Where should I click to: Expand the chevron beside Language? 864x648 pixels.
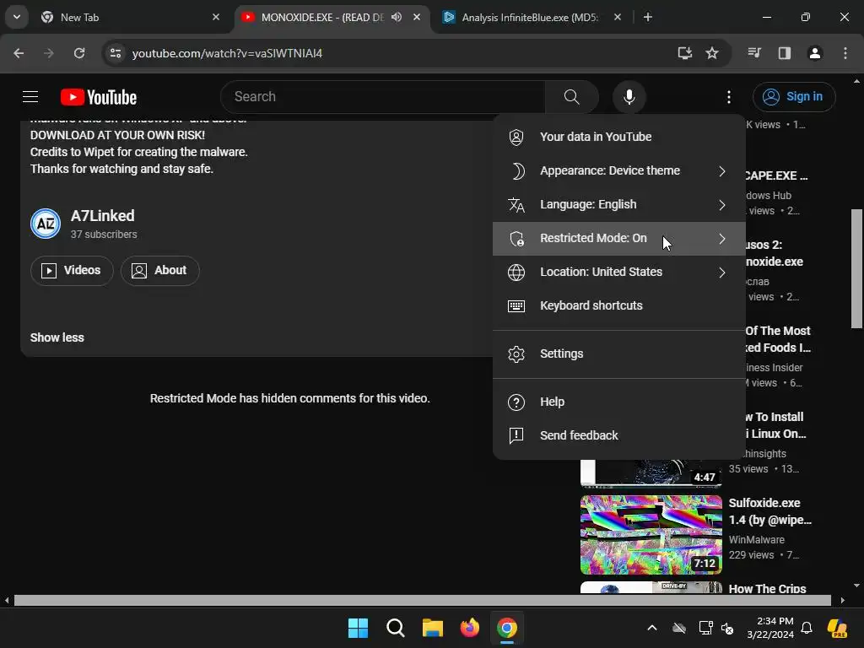coord(722,205)
